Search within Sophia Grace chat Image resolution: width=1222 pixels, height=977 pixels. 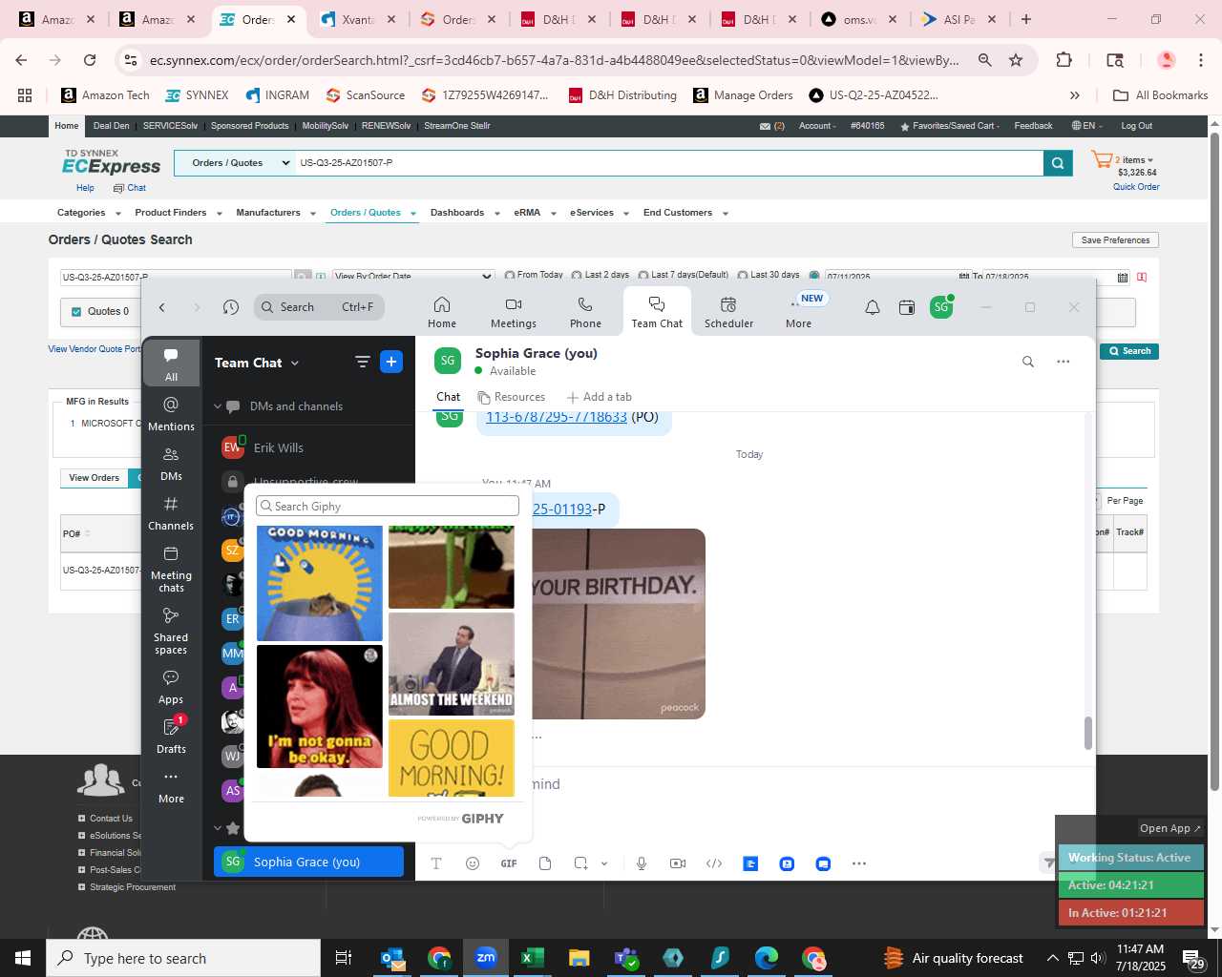pos(1028,362)
